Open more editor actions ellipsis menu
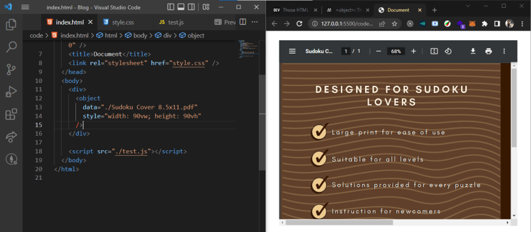The height and width of the screenshot is (232, 531). click(x=254, y=22)
